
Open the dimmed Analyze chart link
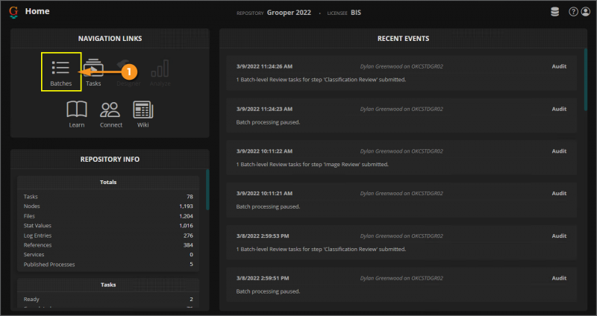[160, 72]
